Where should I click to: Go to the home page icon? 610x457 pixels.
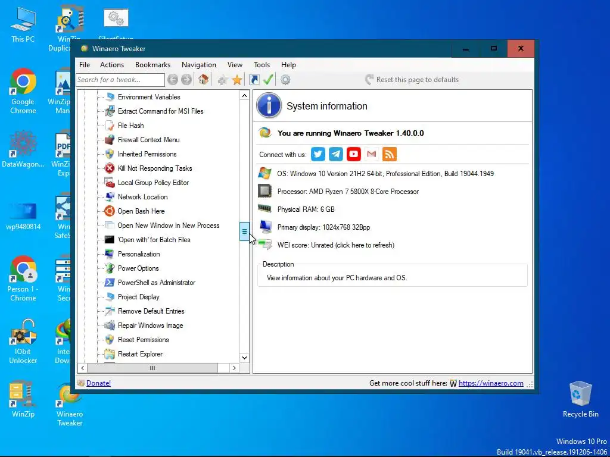[x=203, y=79]
